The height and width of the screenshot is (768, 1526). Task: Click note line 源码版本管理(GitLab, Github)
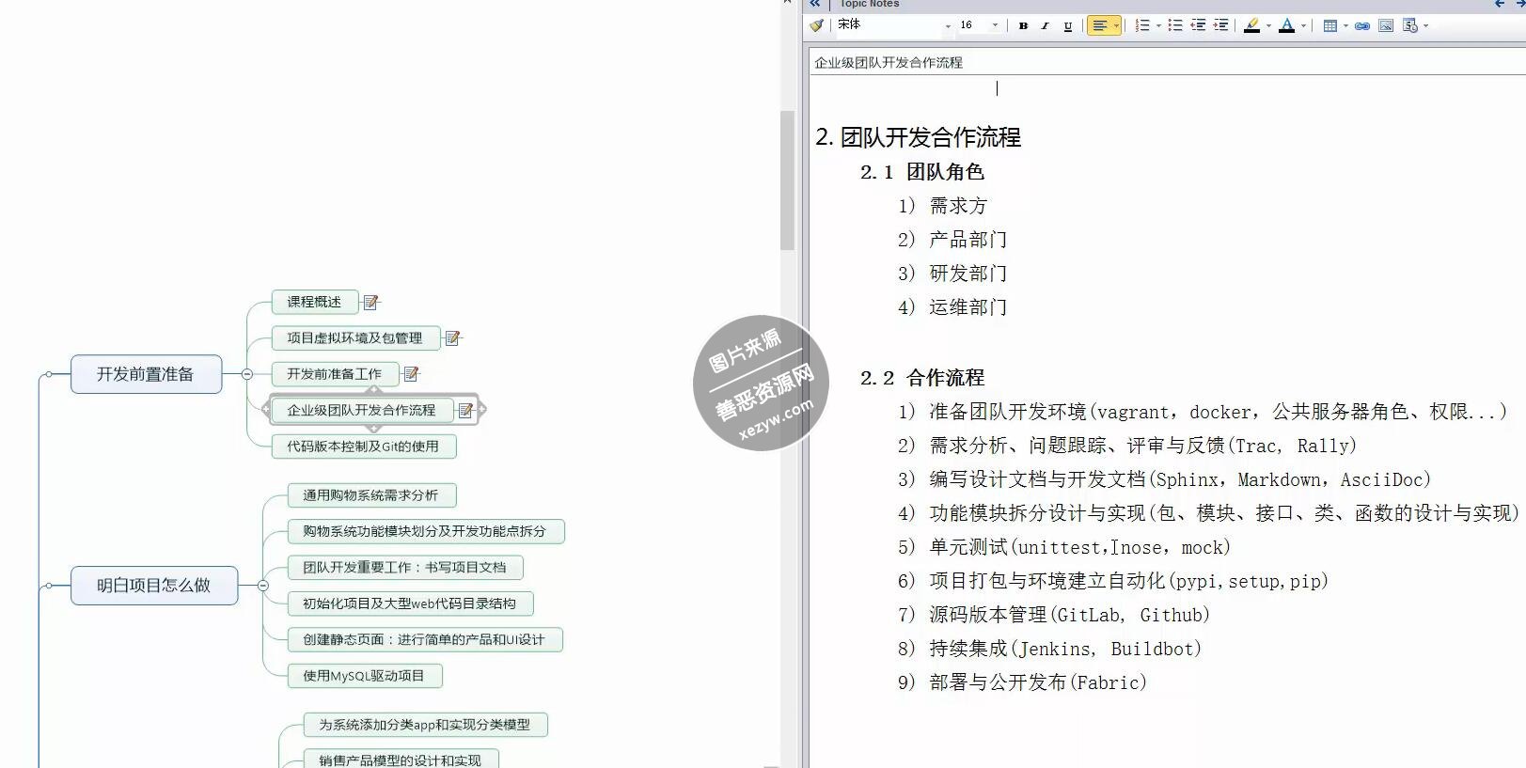pos(1069,615)
